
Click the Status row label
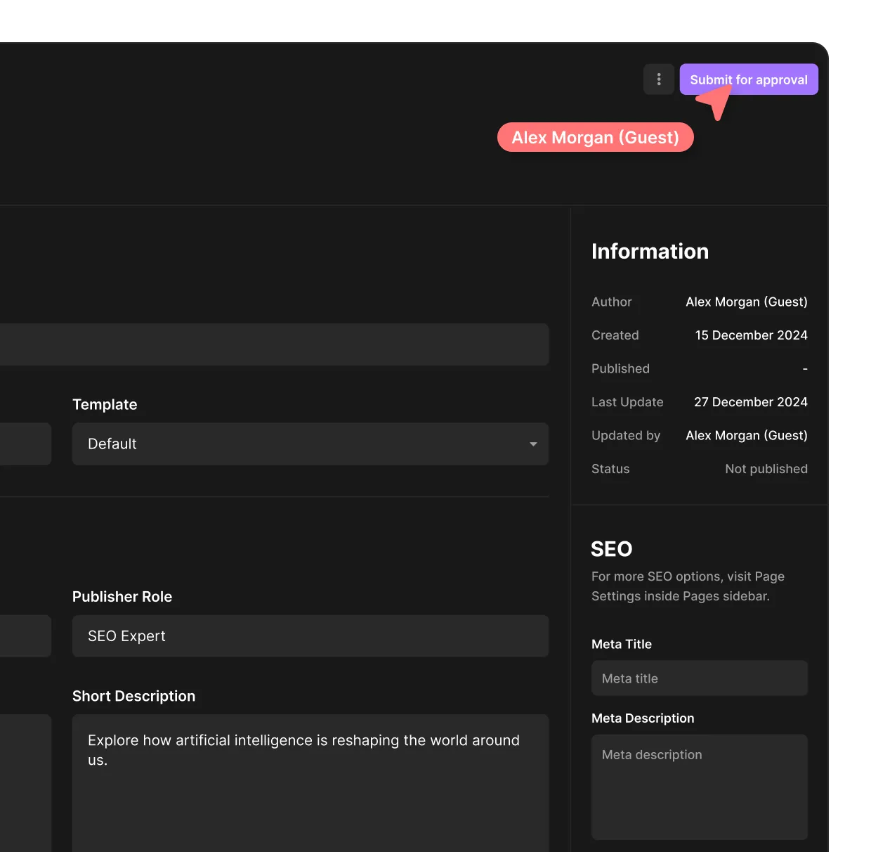[610, 469]
